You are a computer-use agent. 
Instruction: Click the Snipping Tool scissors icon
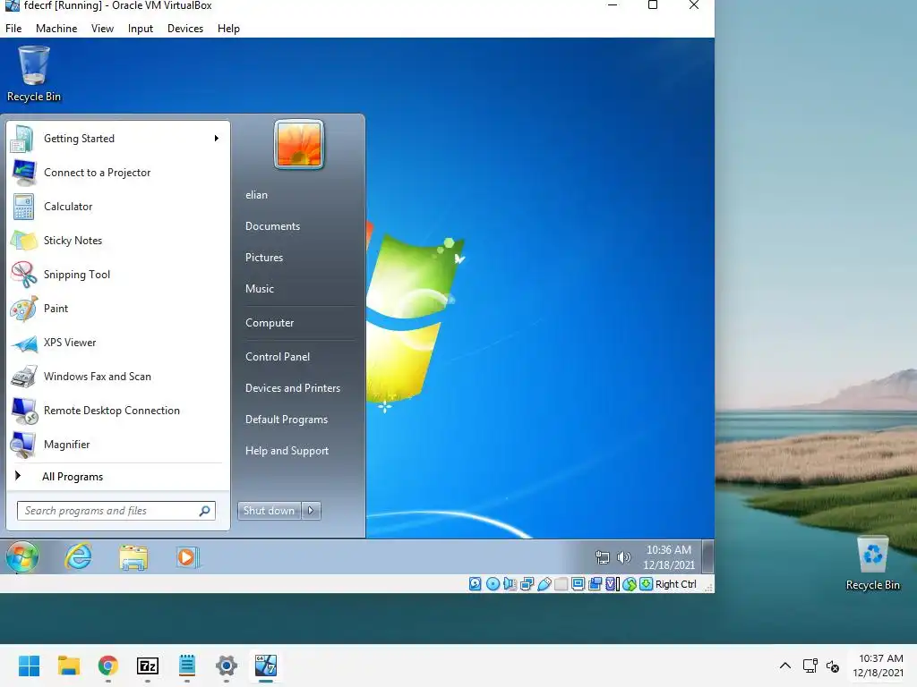23,275
